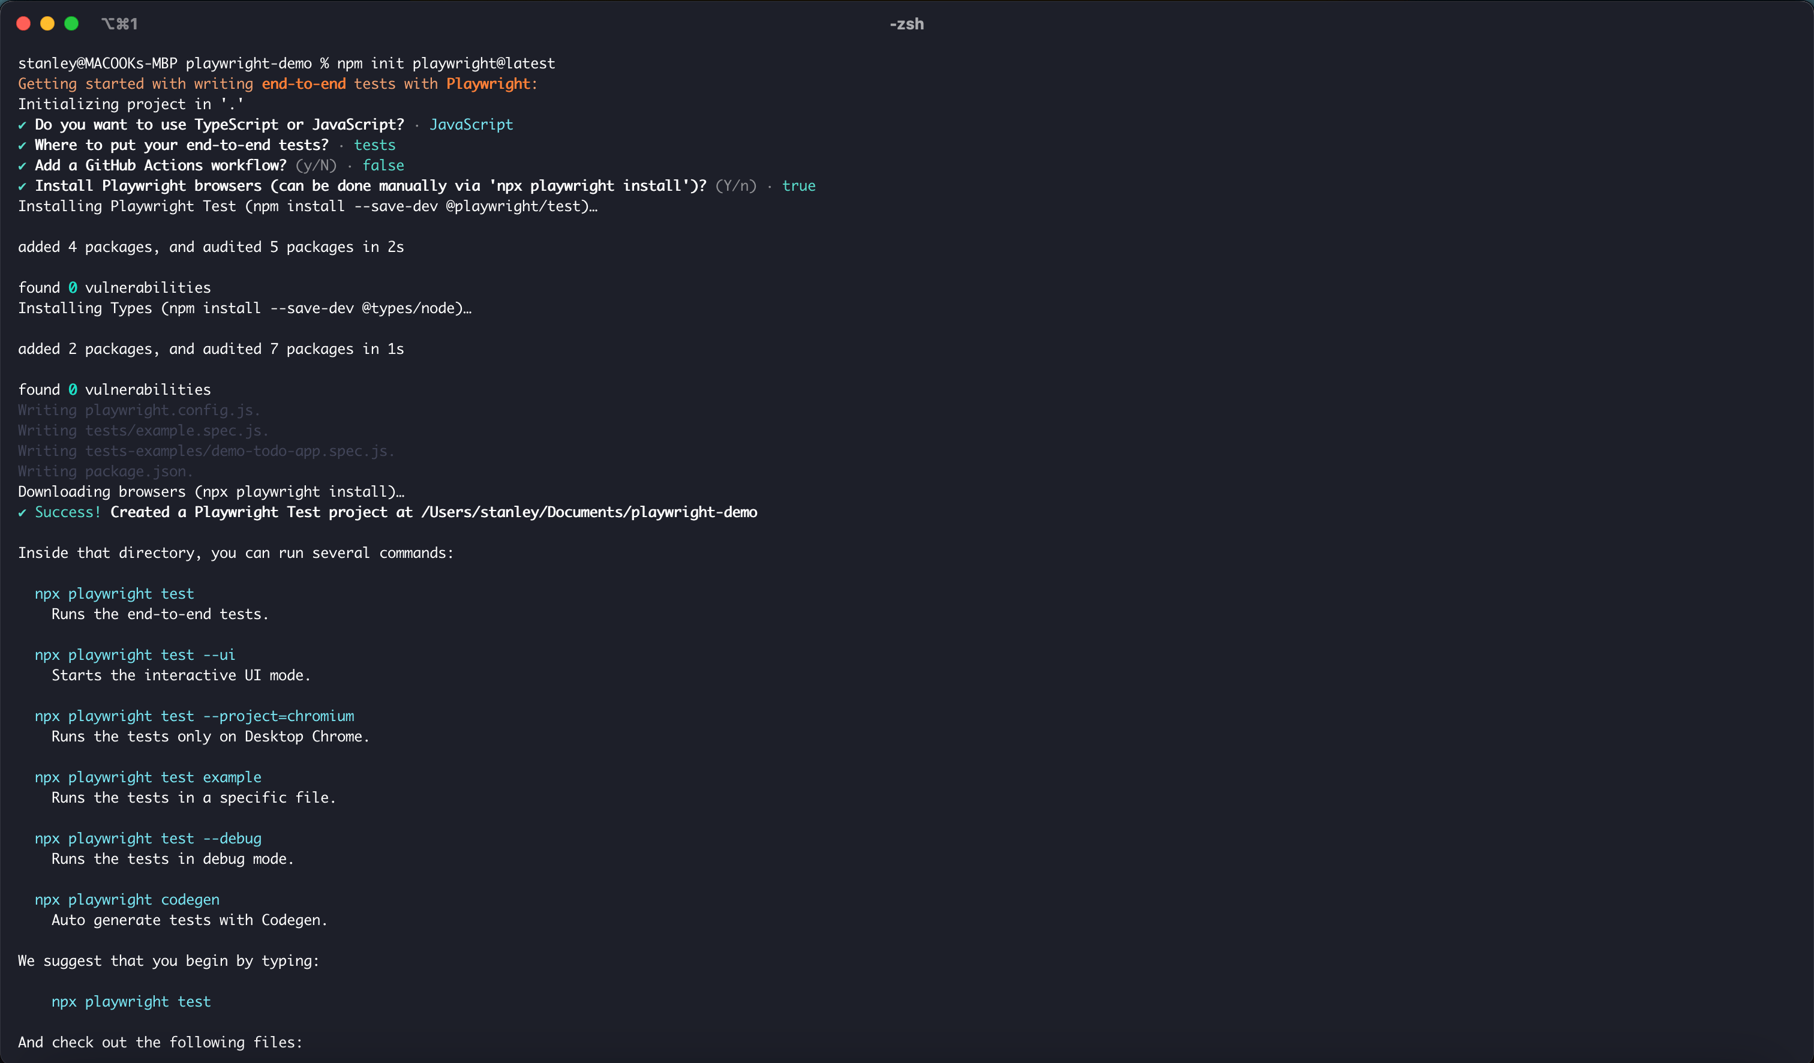Click the checkmark beside 'Success!'

click(x=22, y=512)
